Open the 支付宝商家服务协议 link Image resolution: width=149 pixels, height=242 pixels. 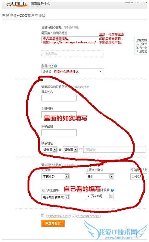[x=59, y=216]
